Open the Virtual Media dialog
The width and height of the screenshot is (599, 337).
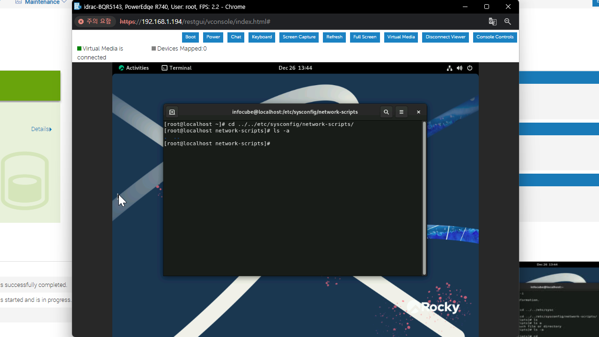(x=401, y=37)
